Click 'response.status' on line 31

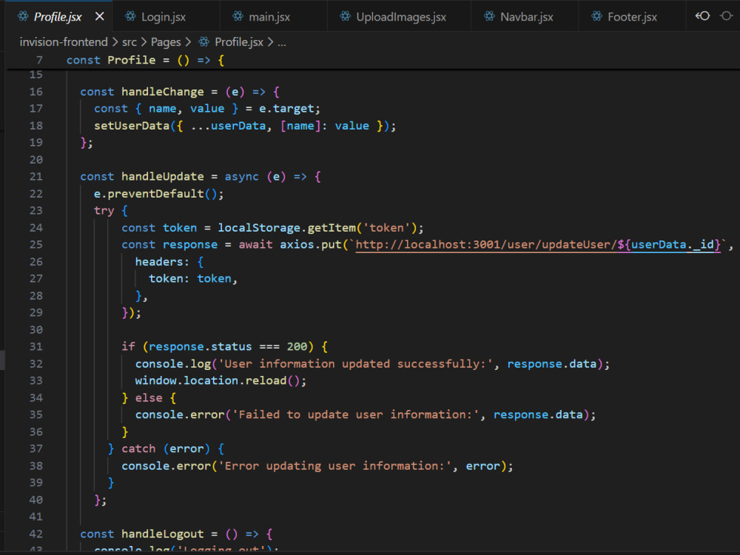click(200, 346)
